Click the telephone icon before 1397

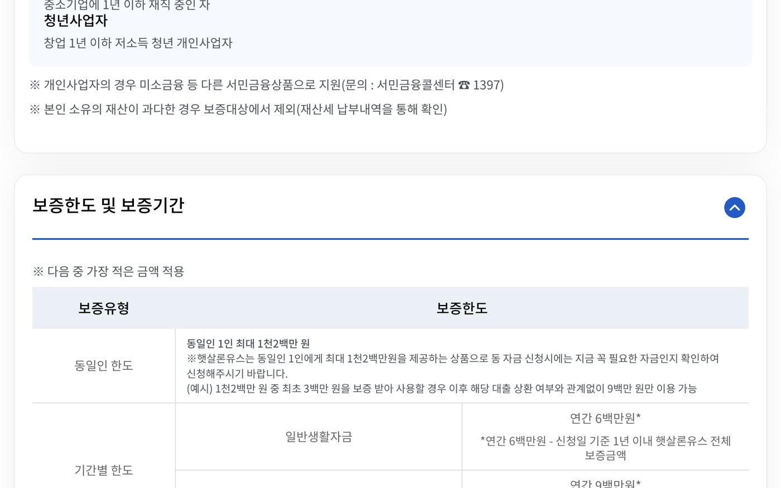(x=464, y=85)
